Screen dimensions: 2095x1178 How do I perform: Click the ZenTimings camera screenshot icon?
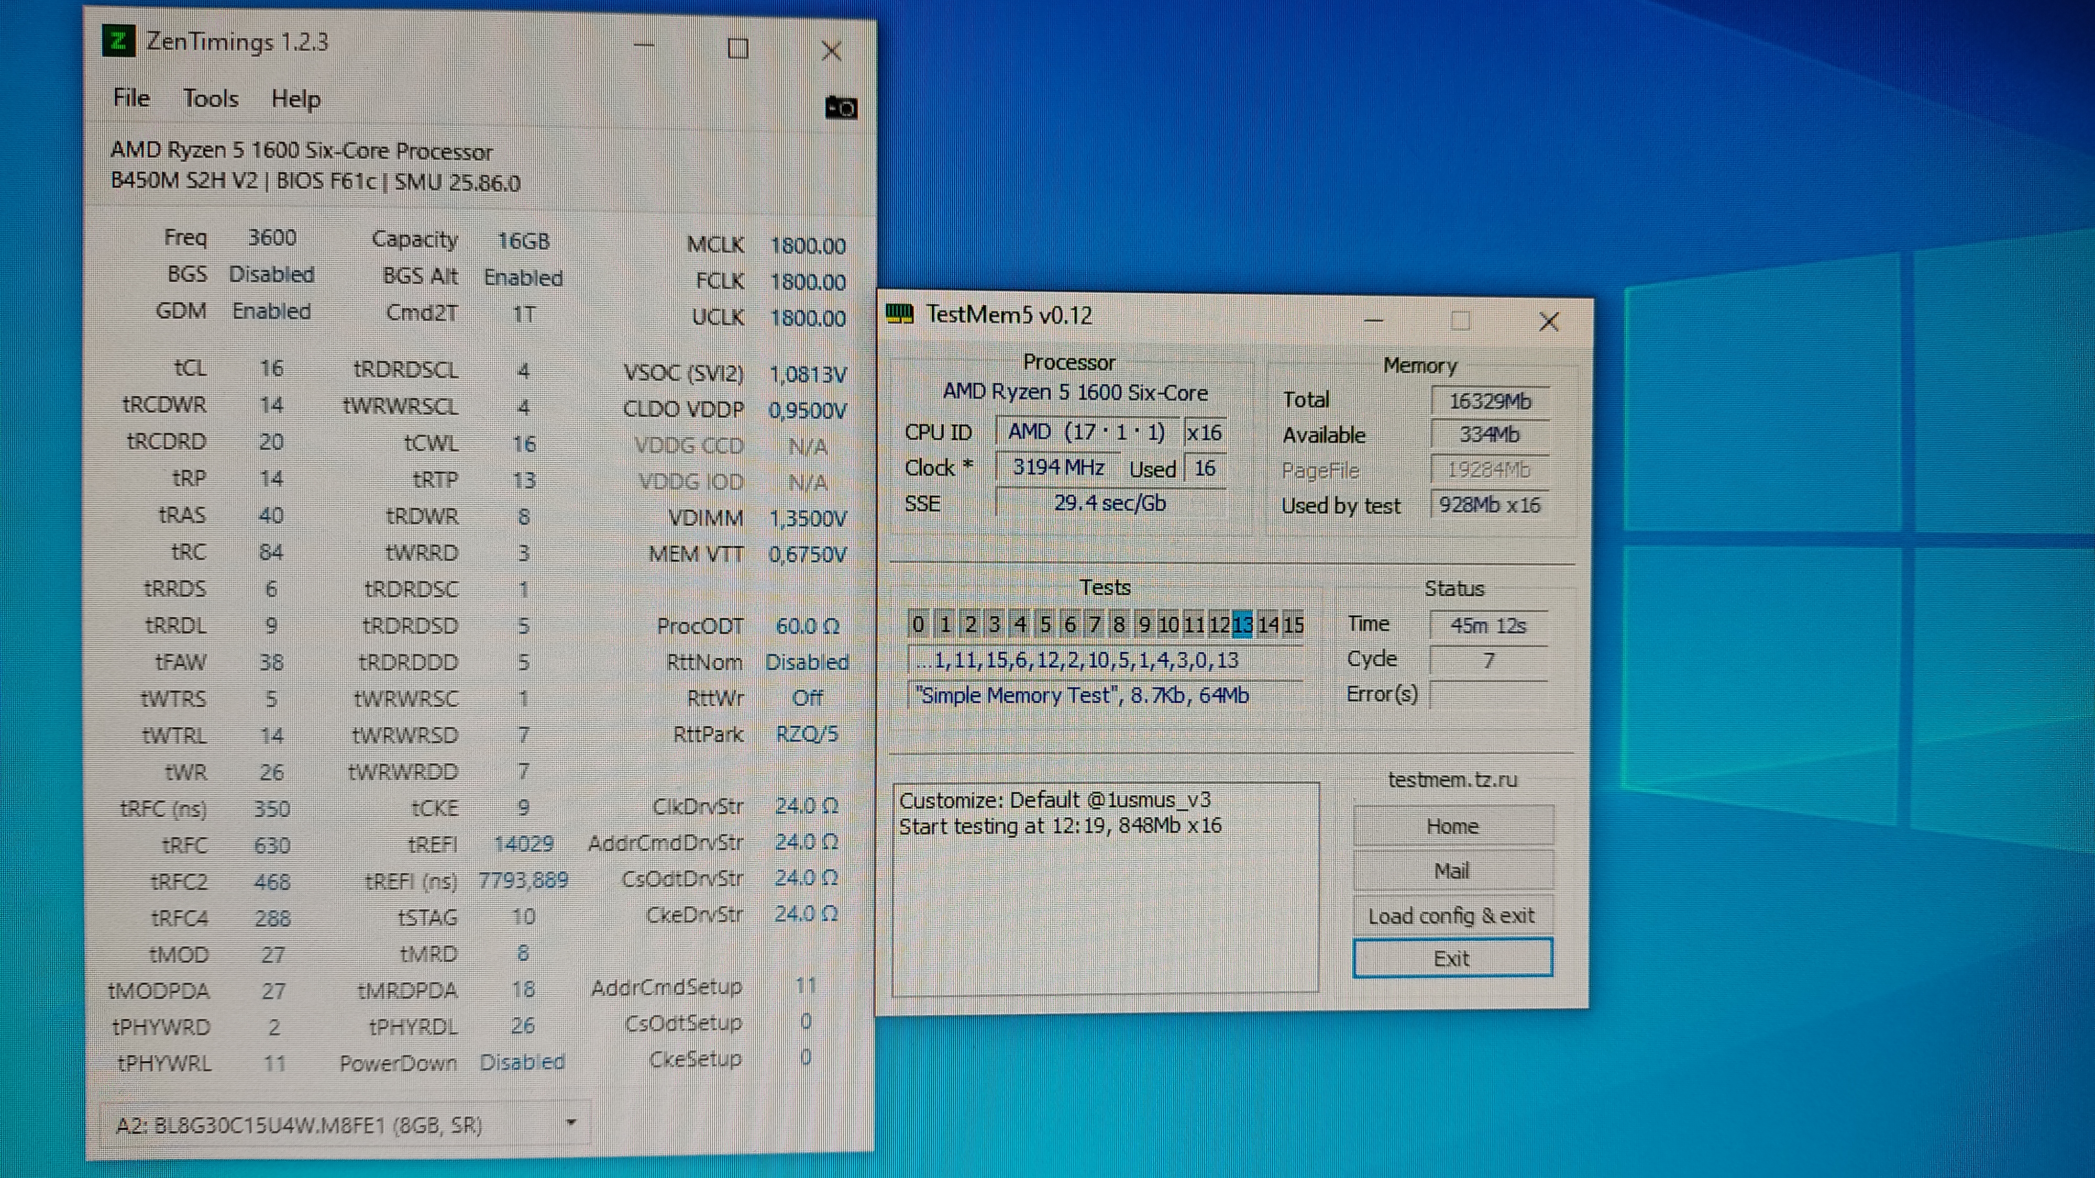pos(841,107)
